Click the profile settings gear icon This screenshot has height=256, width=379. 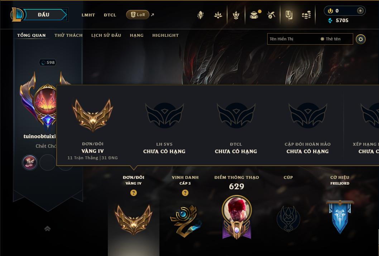point(361,39)
